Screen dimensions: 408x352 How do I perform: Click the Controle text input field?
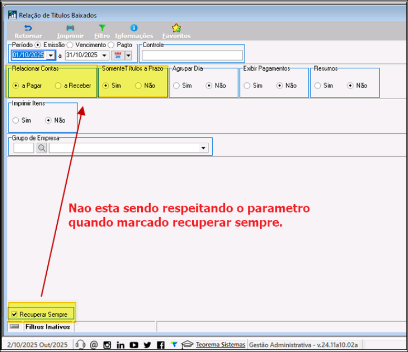[x=192, y=55]
